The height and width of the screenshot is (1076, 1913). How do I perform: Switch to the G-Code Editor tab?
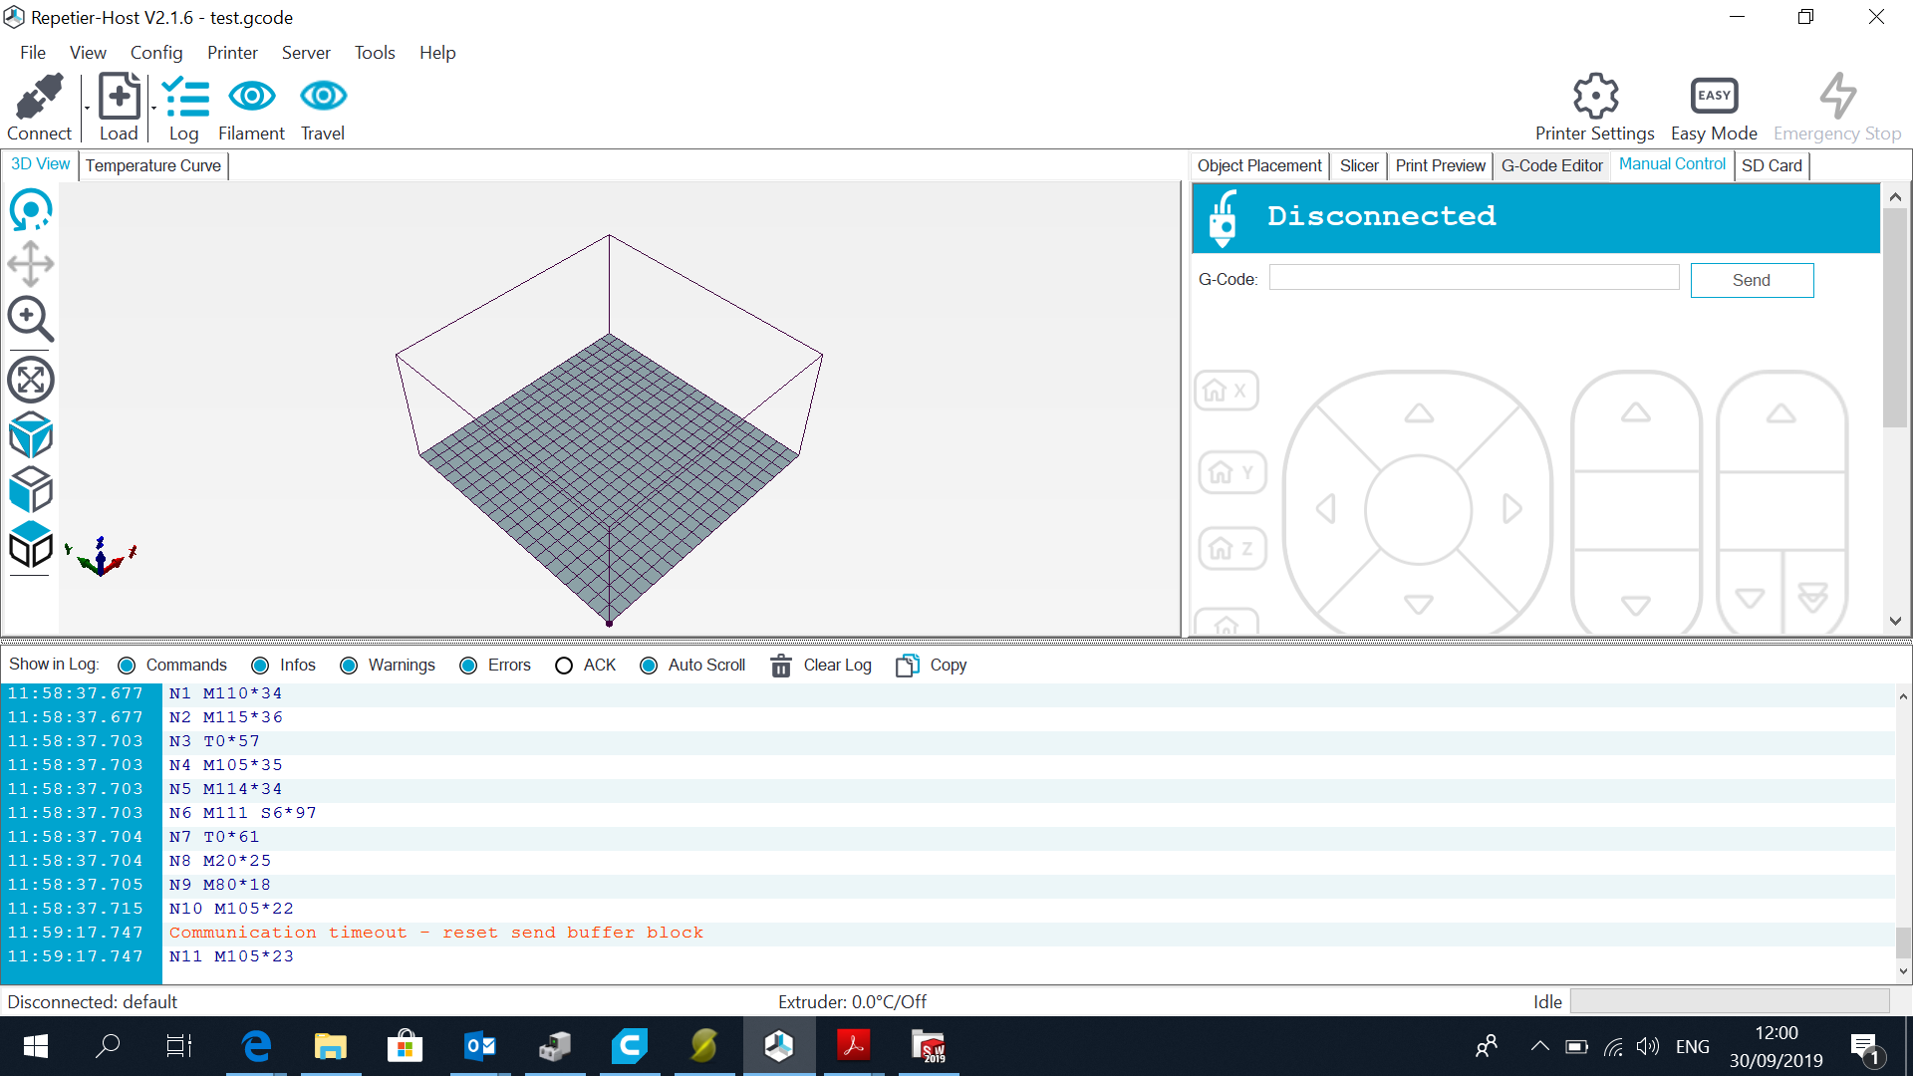click(x=1551, y=165)
